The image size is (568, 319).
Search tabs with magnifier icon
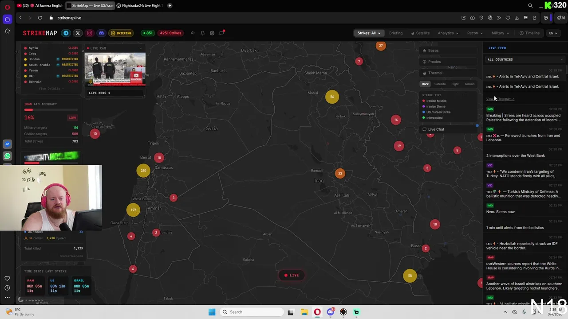530,5
